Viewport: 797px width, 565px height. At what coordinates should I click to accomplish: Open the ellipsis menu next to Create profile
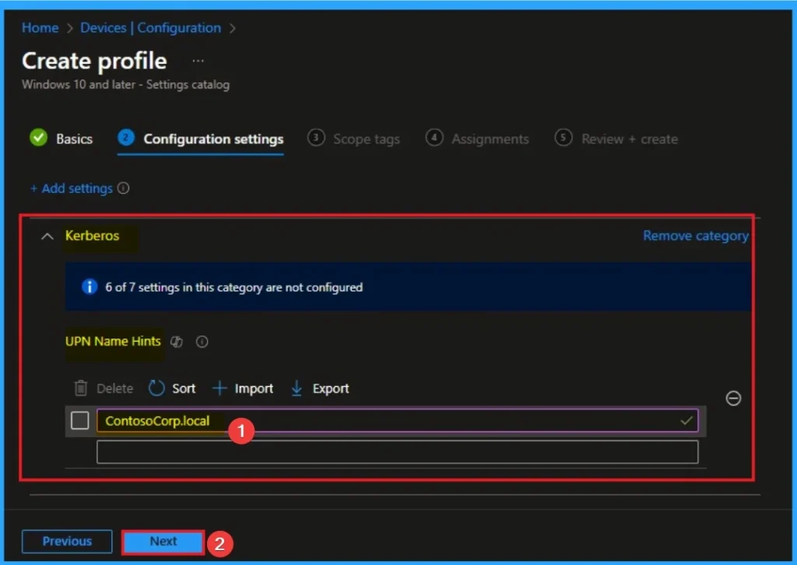[x=198, y=61]
